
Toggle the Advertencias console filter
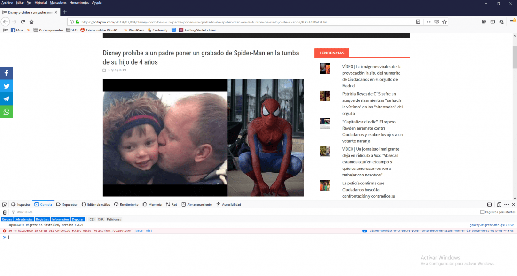point(24,219)
